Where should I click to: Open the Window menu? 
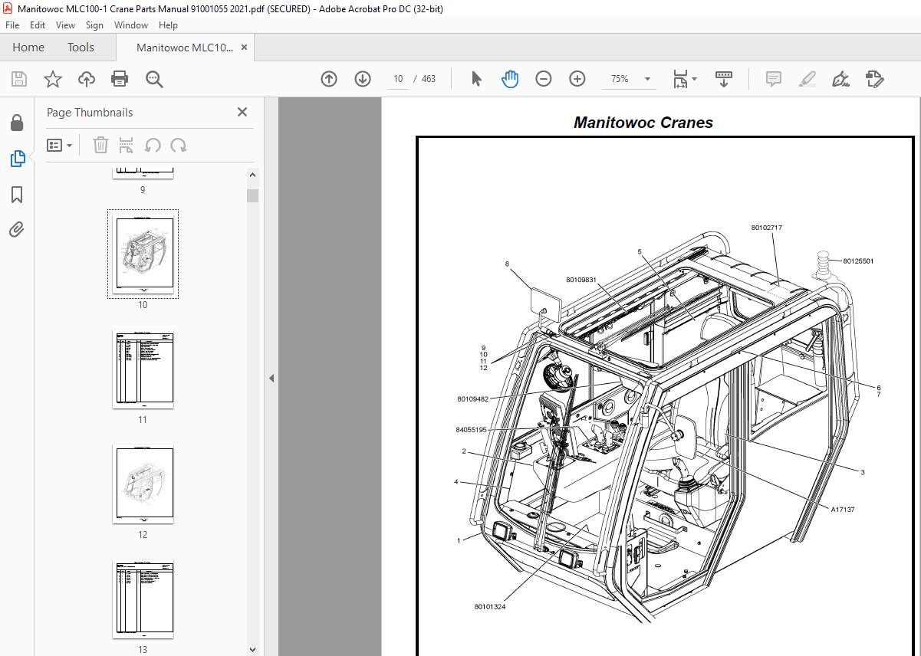(x=131, y=25)
